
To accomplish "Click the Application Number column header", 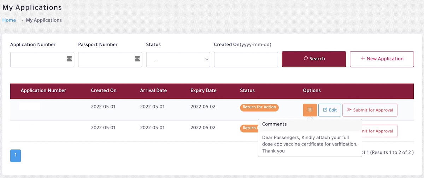I will (x=43, y=90).
